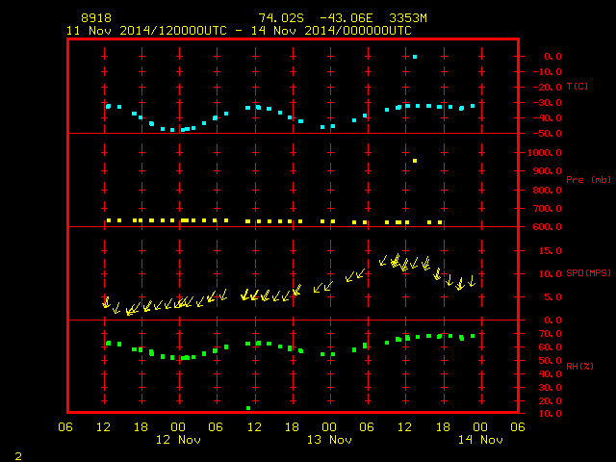The image size is (616, 462).
Task: Click the date range title line
Action: point(239,31)
